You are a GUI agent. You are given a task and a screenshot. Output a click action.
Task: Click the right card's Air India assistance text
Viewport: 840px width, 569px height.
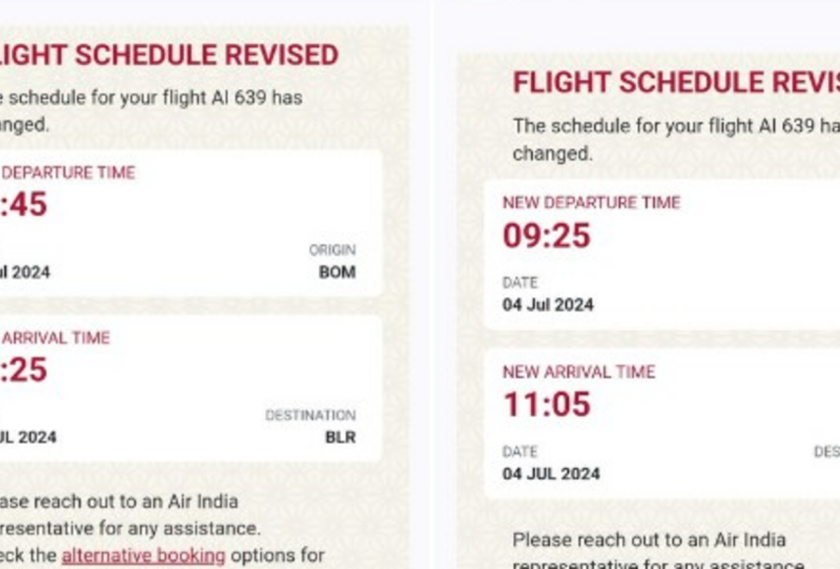coord(659,550)
